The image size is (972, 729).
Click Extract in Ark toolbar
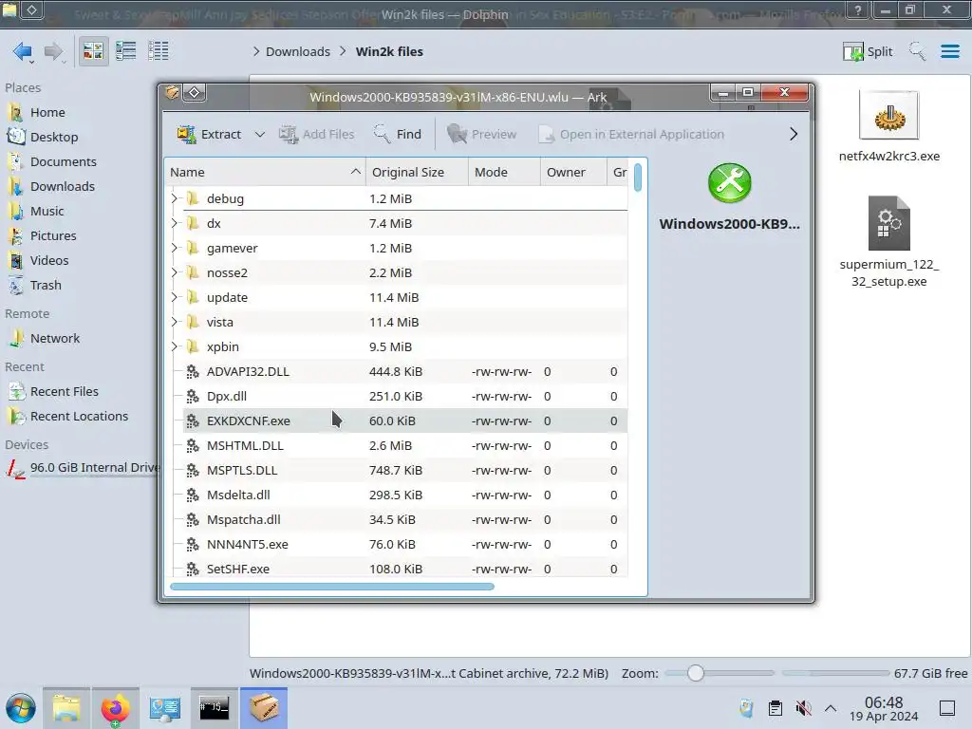pyautogui.click(x=210, y=134)
